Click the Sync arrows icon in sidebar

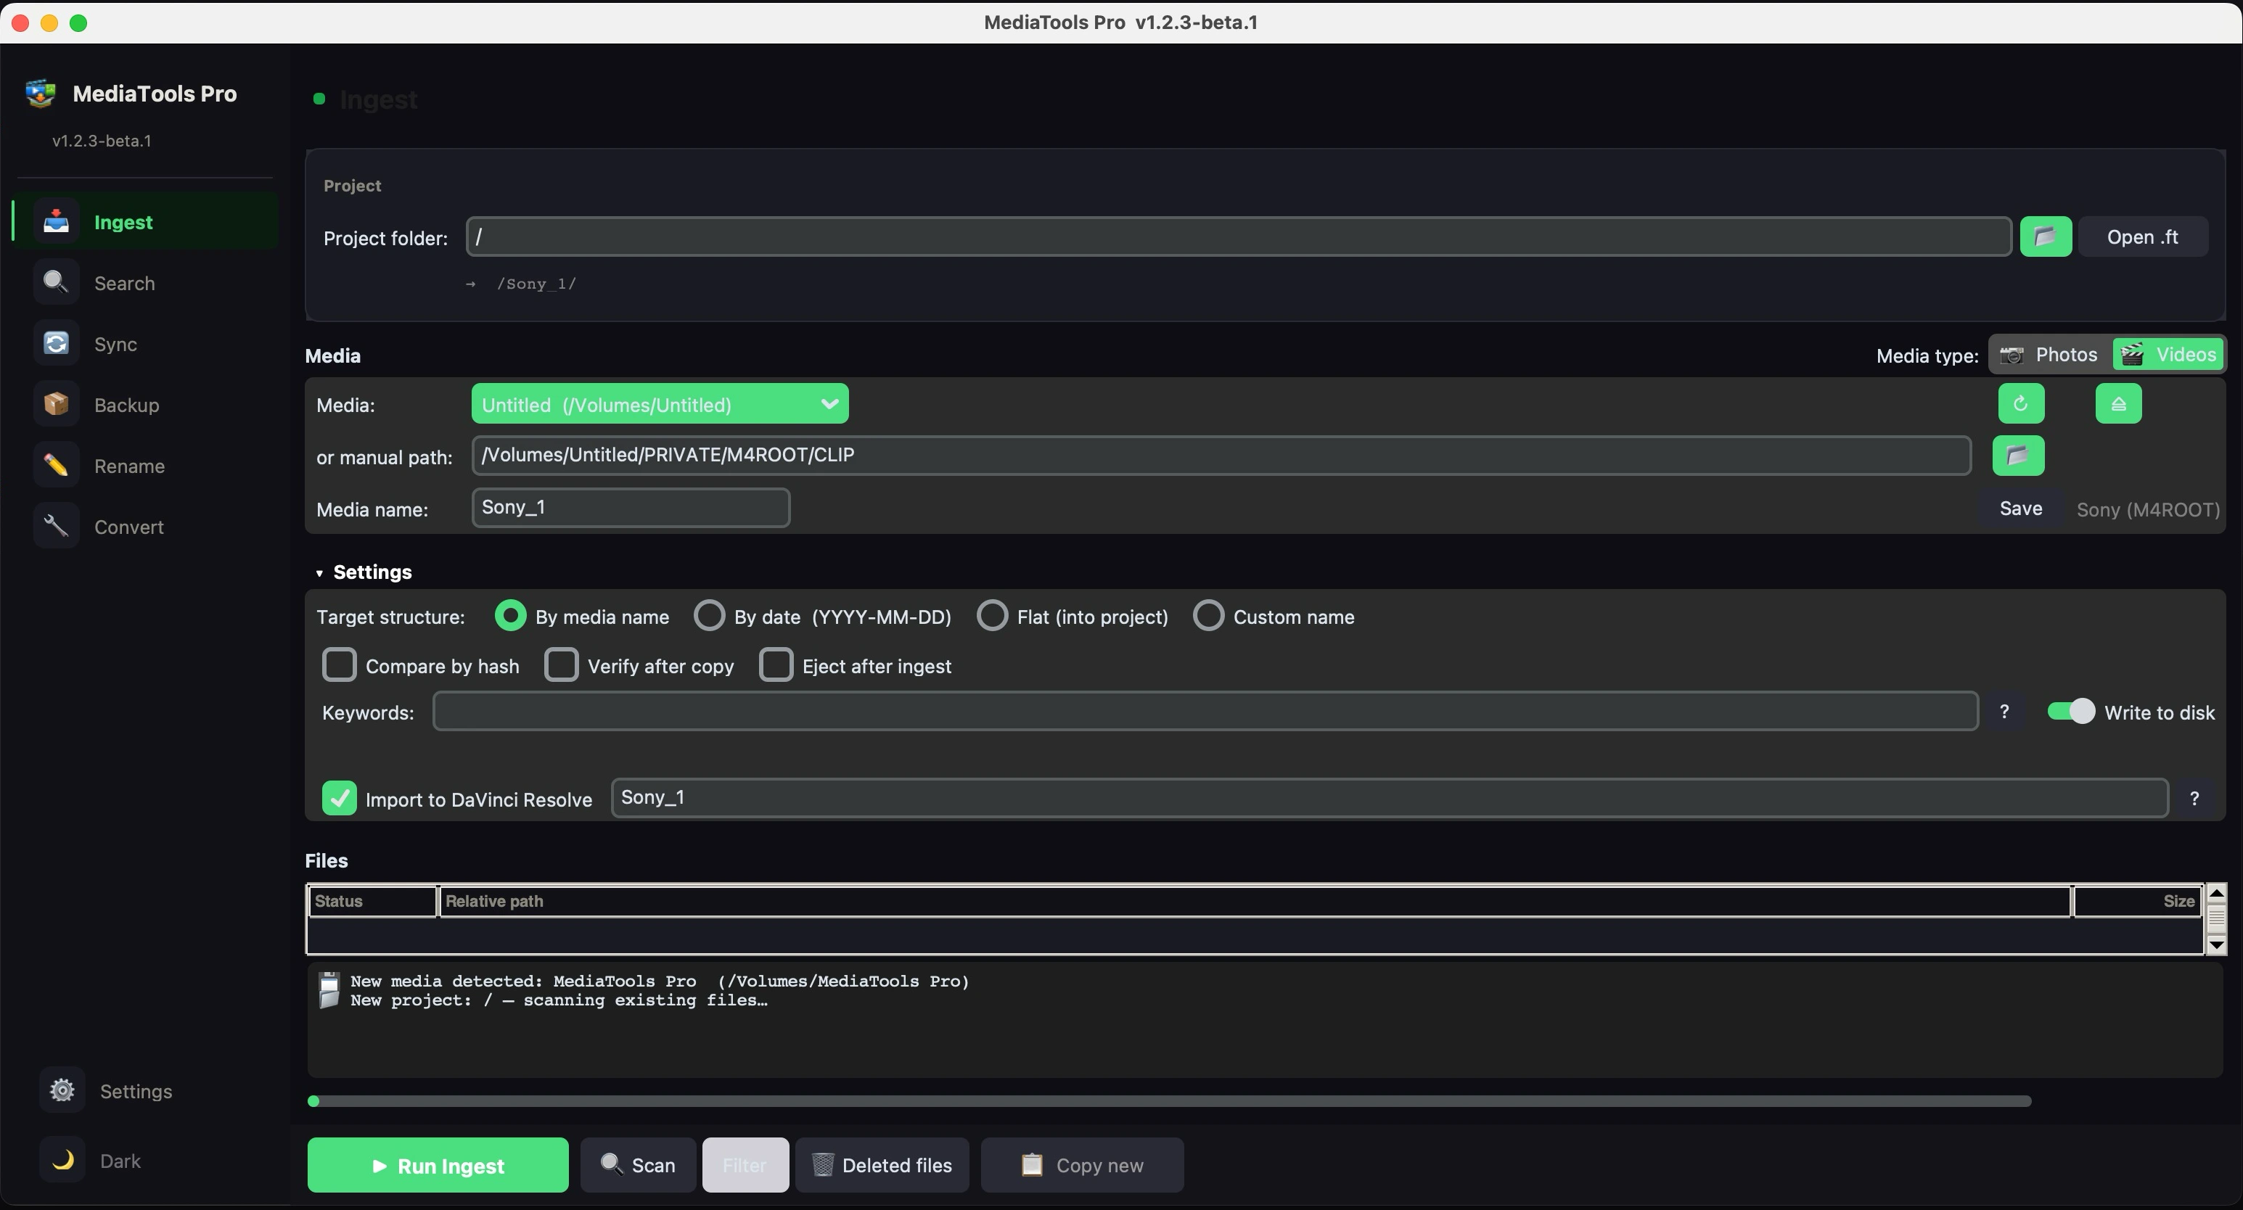click(x=57, y=343)
